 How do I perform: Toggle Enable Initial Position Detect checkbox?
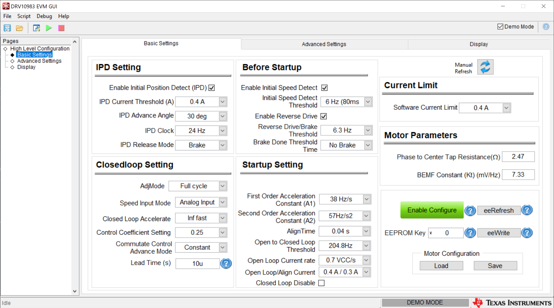click(x=212, y=88)
